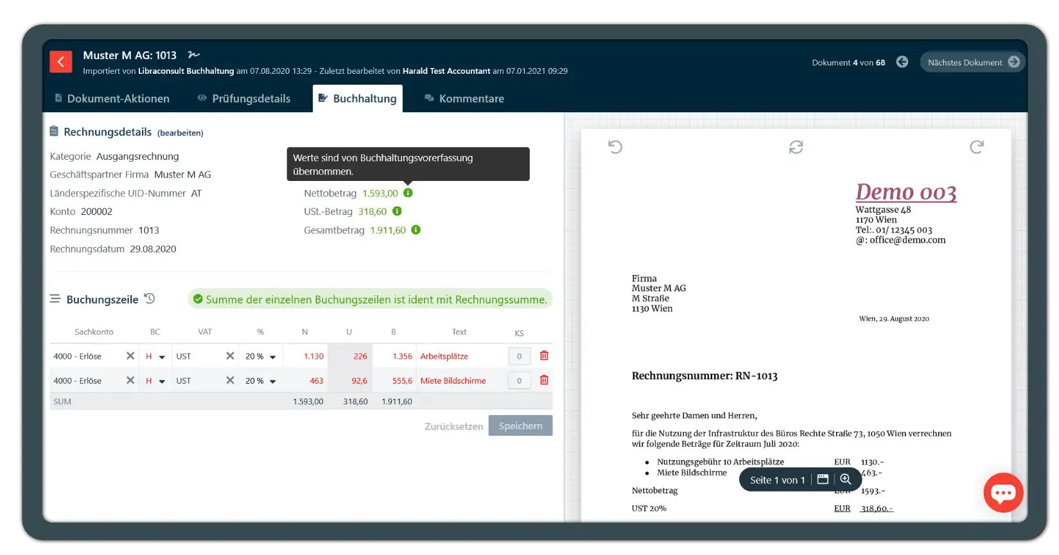Click the (bearbeiten) link
Screen dimensions: 1059x555
coord(180,133)
